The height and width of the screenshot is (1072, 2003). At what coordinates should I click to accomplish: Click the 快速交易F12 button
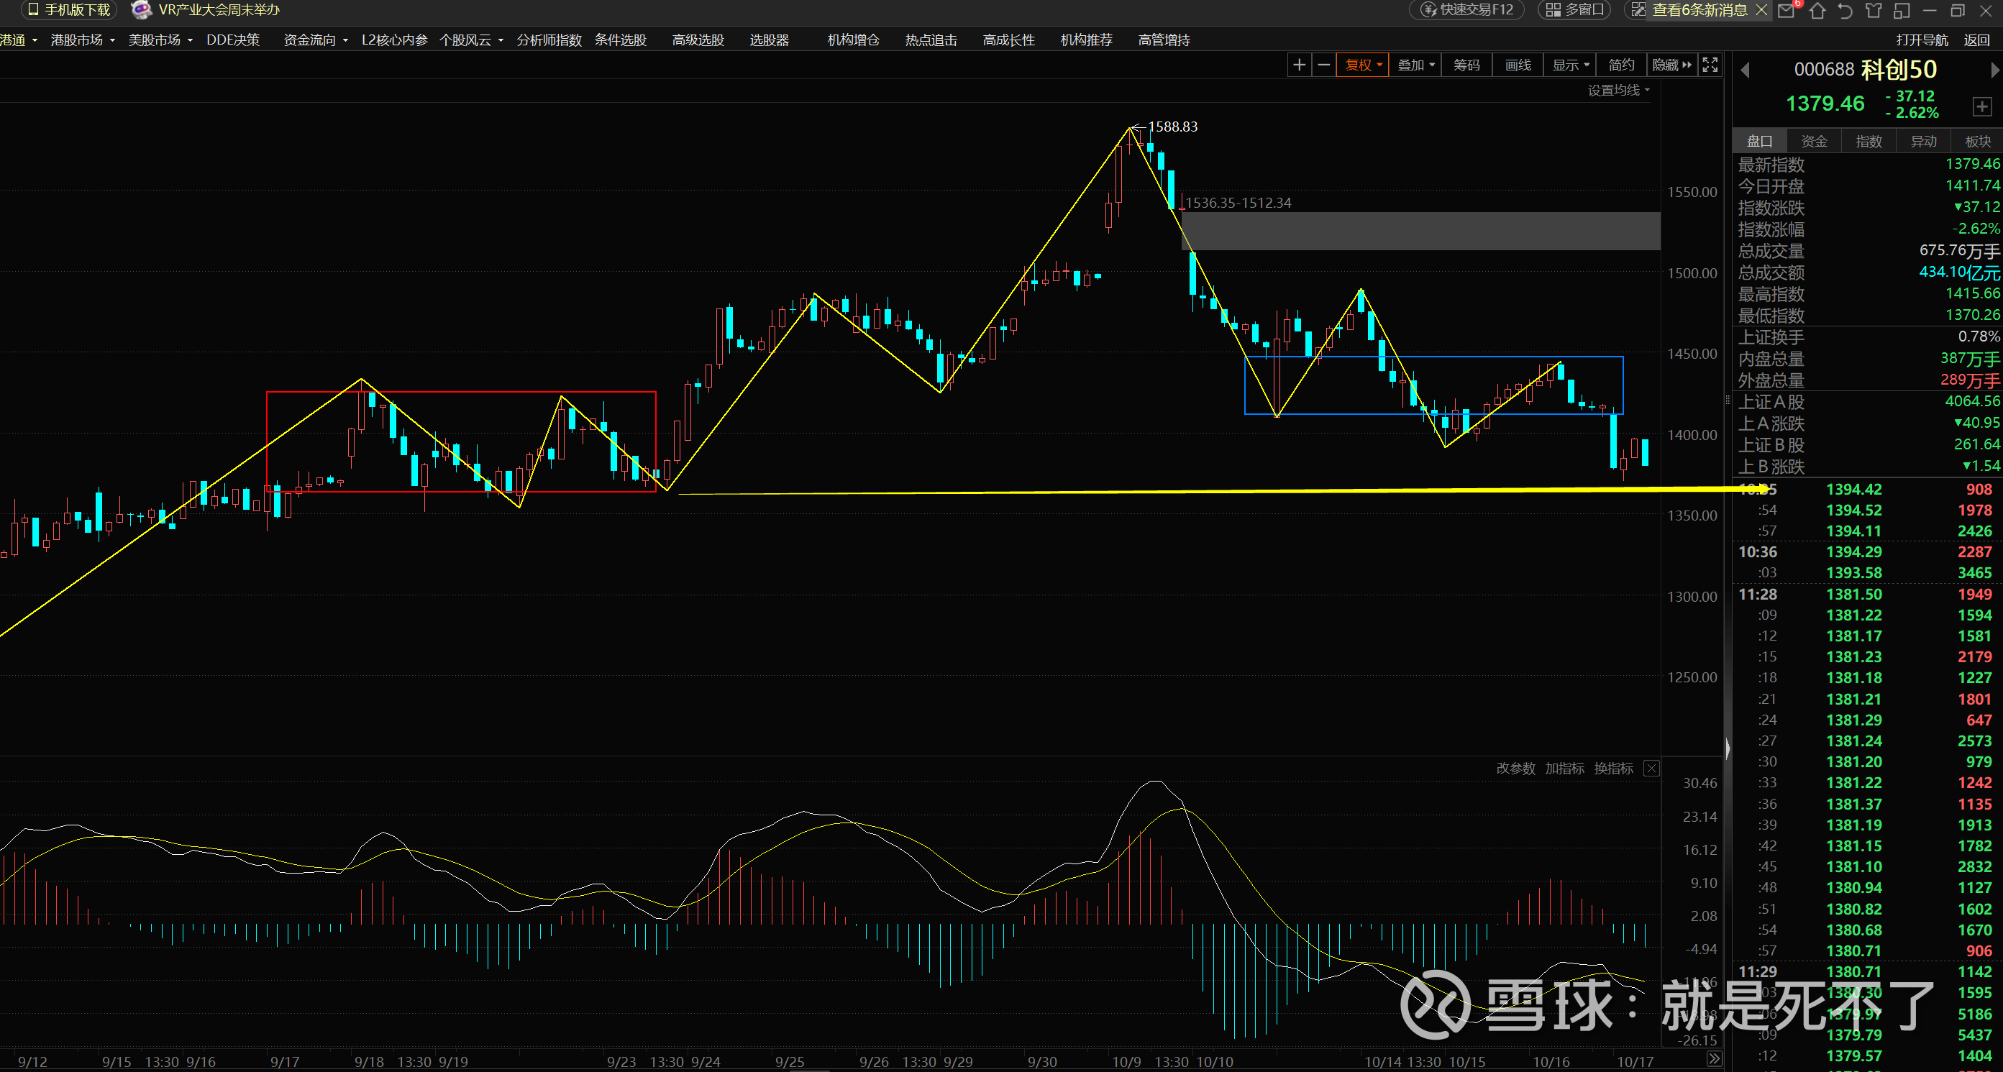[x=1466, y=10]
